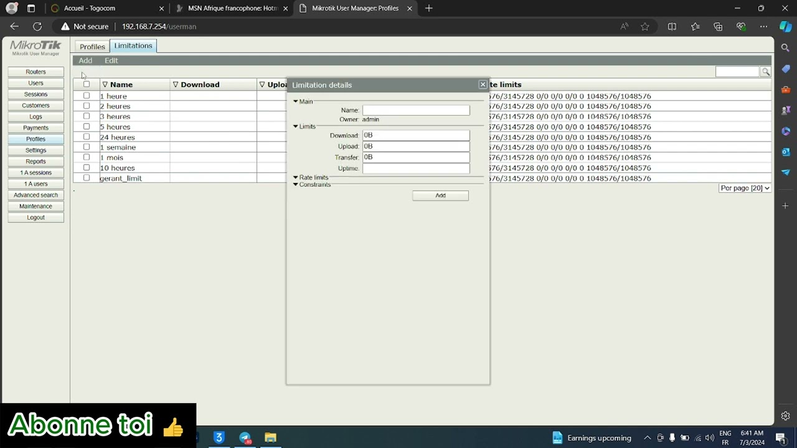Open the sidebar search icon

785,48
